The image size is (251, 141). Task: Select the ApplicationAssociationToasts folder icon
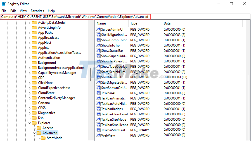coord(34,52)
